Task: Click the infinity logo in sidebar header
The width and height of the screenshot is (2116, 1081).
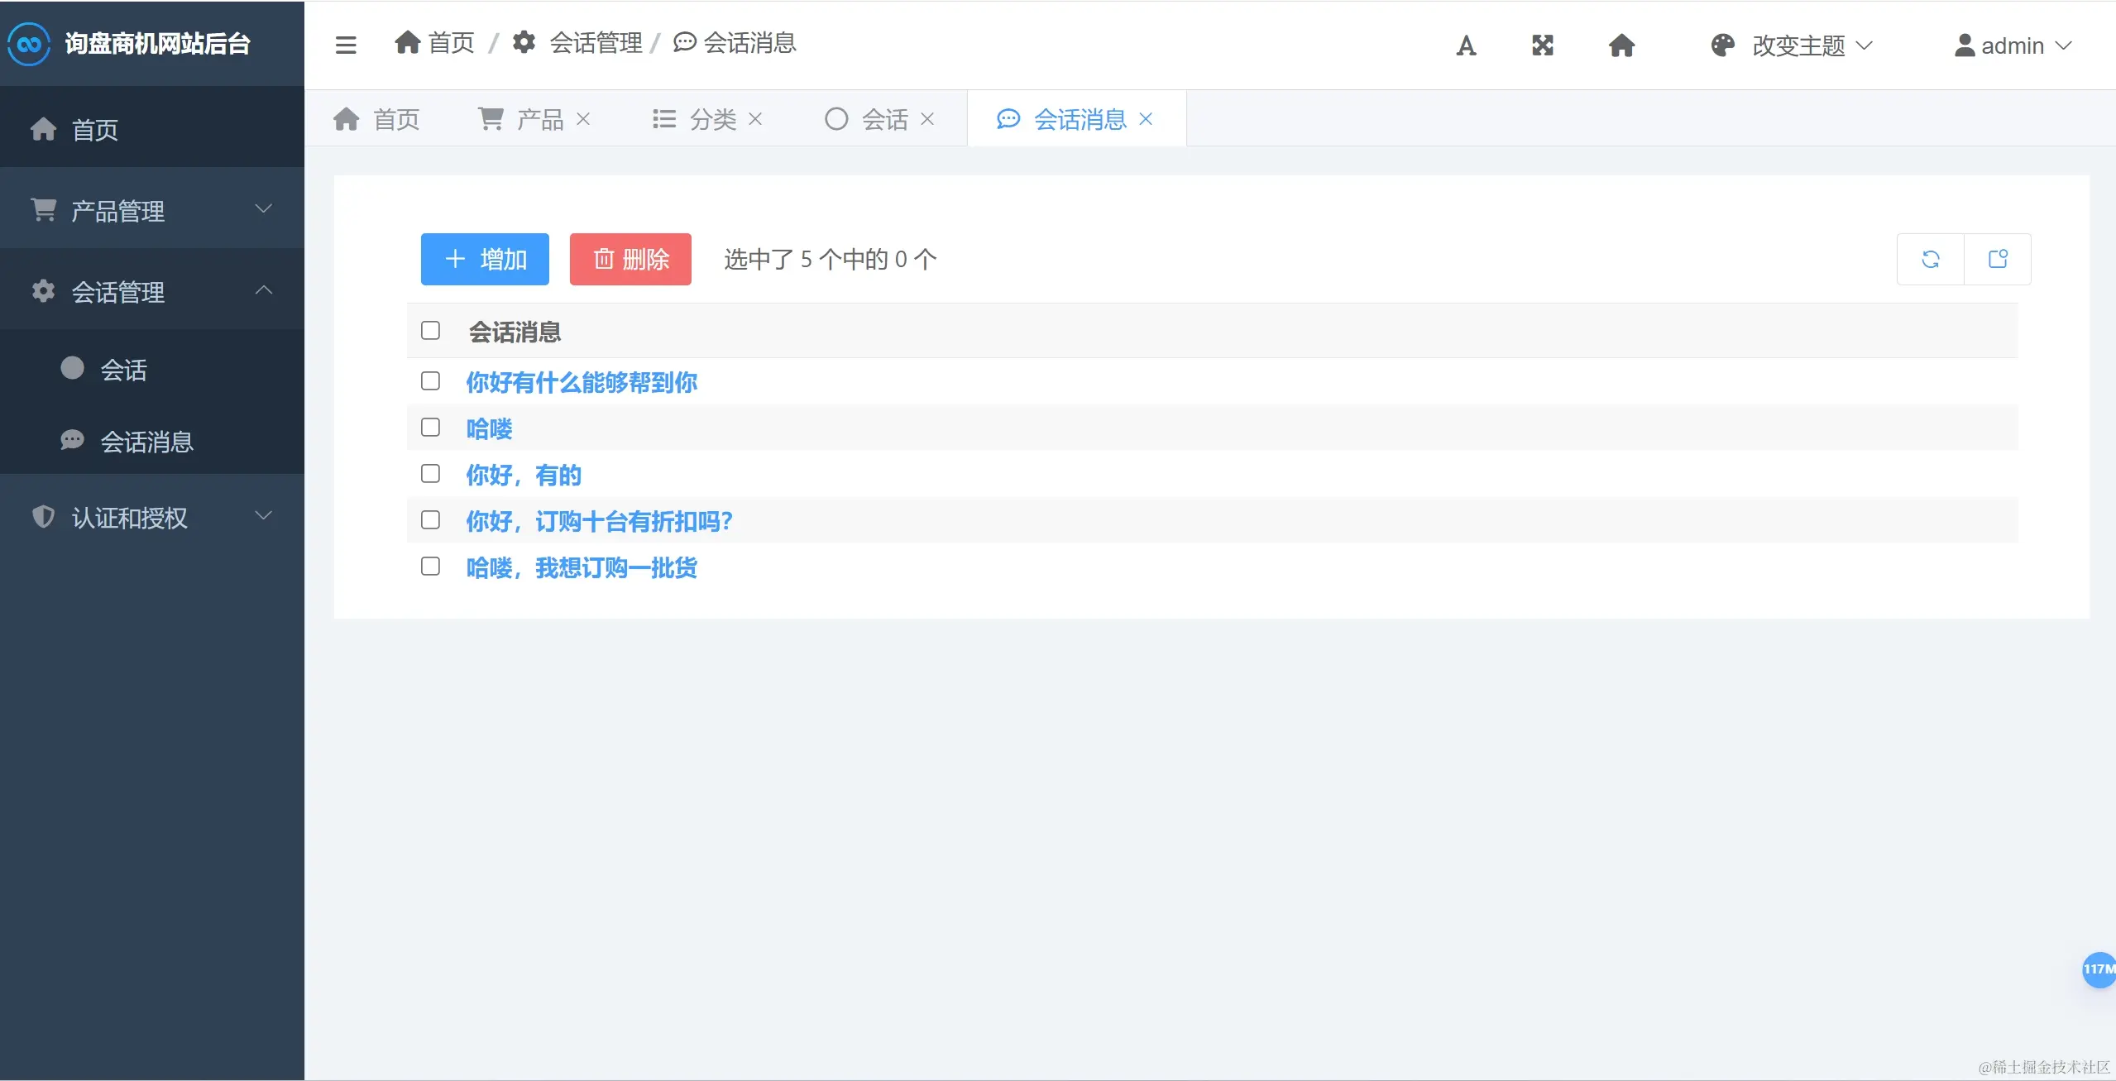Action: point(30,44)
